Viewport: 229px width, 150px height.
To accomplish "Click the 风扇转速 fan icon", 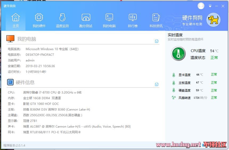I will (174, 98).
